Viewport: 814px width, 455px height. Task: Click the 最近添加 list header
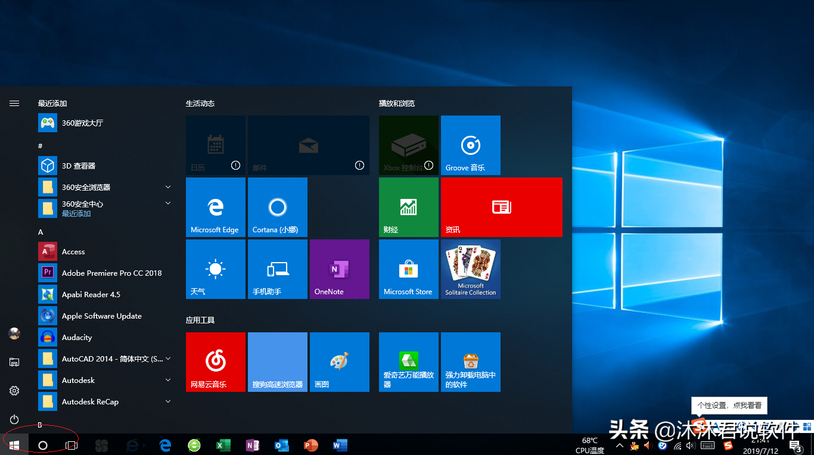[52, 103]
